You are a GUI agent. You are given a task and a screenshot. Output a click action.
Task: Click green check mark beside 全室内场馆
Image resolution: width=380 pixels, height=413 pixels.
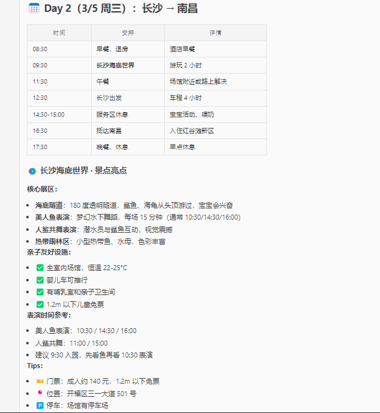coord(40,268)
